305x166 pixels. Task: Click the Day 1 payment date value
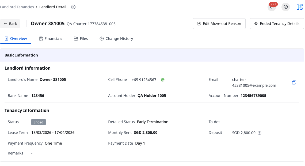[x=140, y=143]
